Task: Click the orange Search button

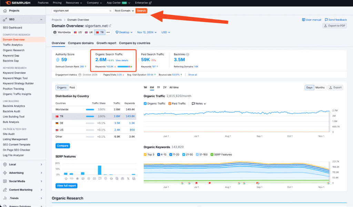Action: (141, 11)
